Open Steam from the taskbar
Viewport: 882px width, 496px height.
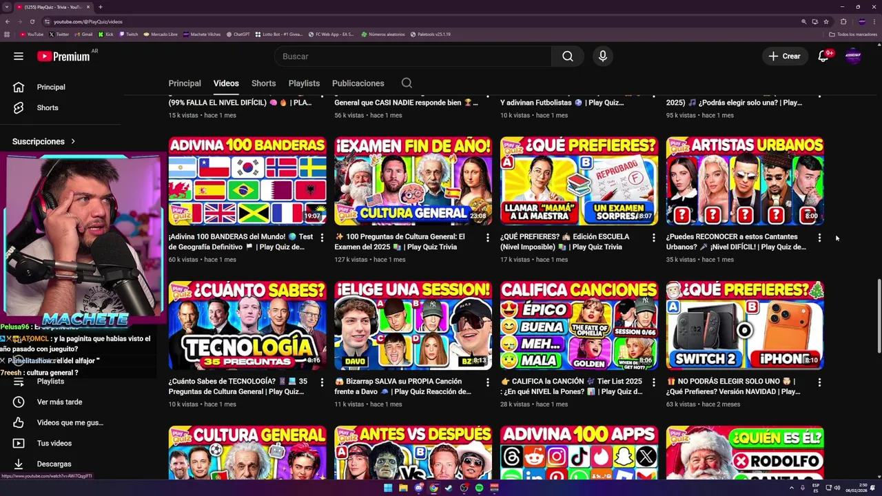449,488
